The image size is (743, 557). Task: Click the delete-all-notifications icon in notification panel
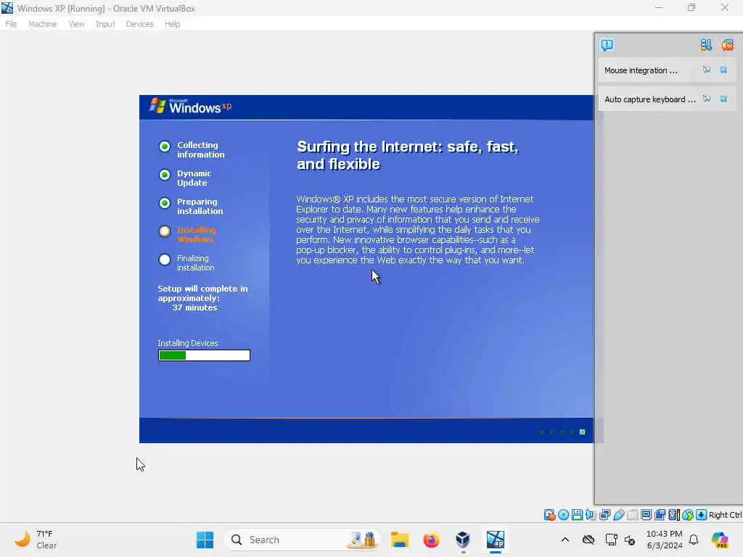(x=728, y=45)
